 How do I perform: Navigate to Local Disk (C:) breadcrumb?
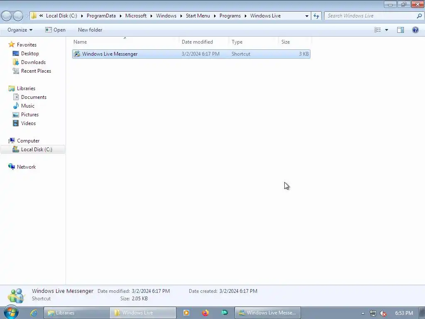[x=61, y=16]
